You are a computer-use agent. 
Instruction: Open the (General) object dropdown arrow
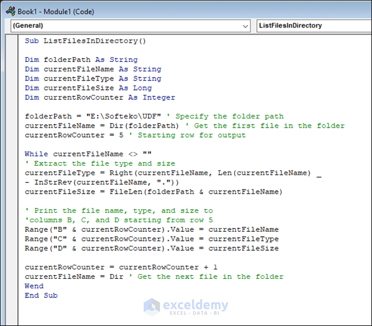(x=245, y=26)
